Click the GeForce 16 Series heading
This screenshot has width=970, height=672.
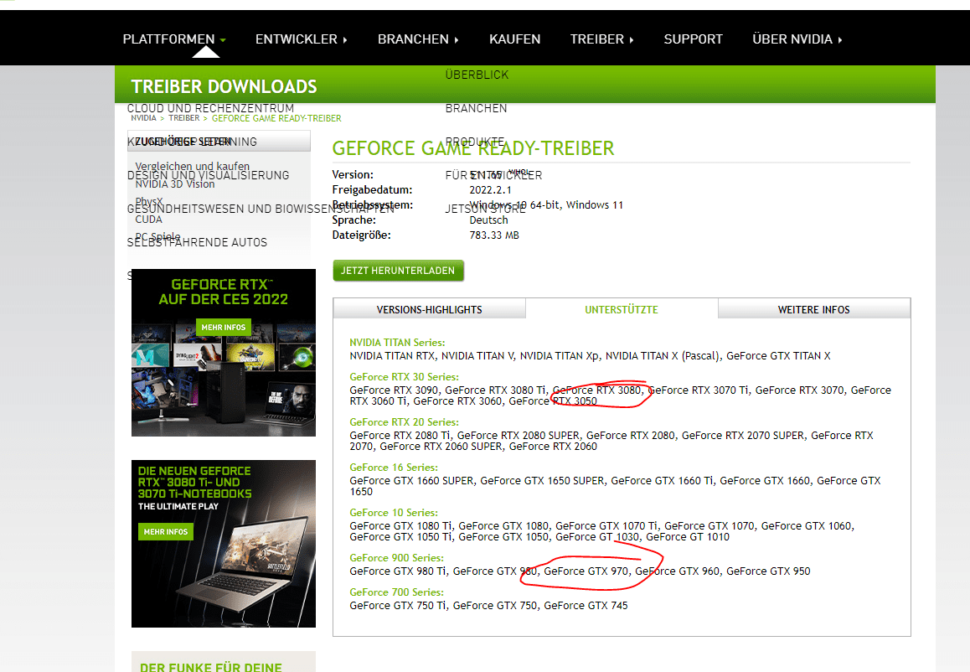[x=394, y=468]
